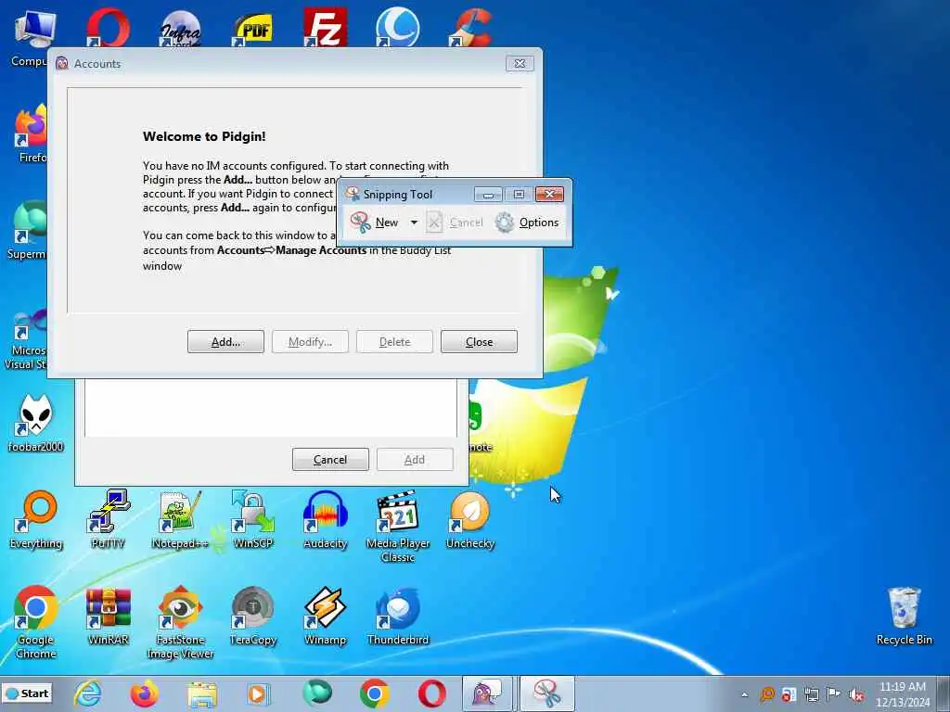Open the blue crescent app desktop shortcut
Screen dimensions: 950x712
tap(397, 27)
